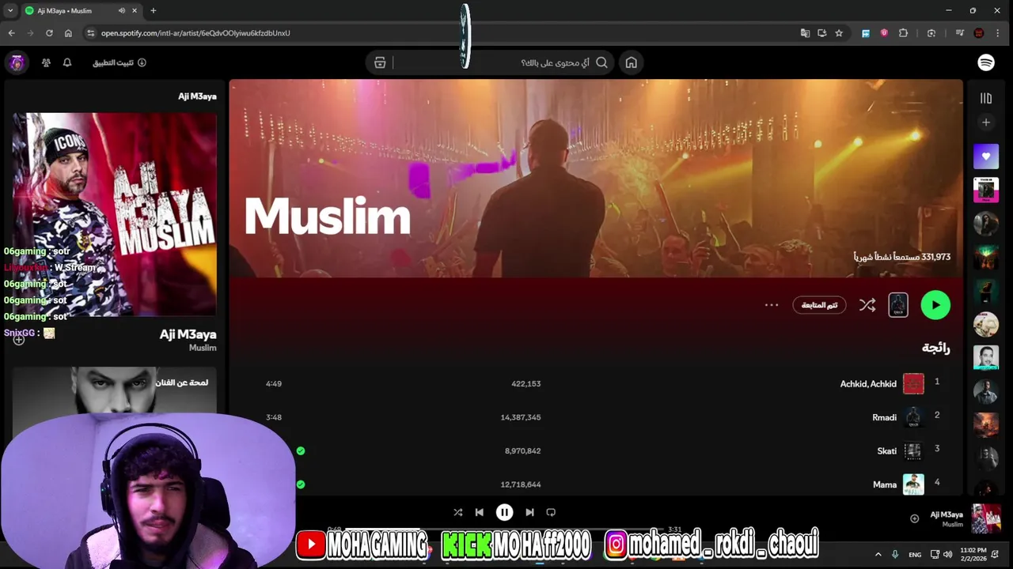The height and width of the screenshot is (569, 1013).
Task: Install app via address bar install icon
Action: point(821,33)
